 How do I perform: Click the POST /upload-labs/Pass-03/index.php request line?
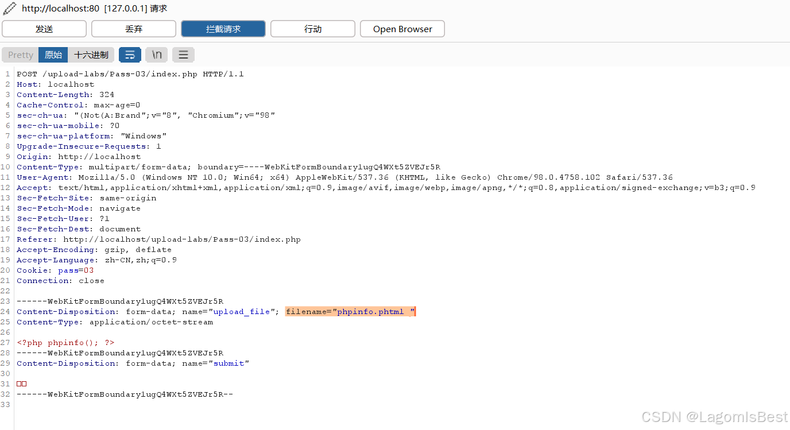coord(130,74)
